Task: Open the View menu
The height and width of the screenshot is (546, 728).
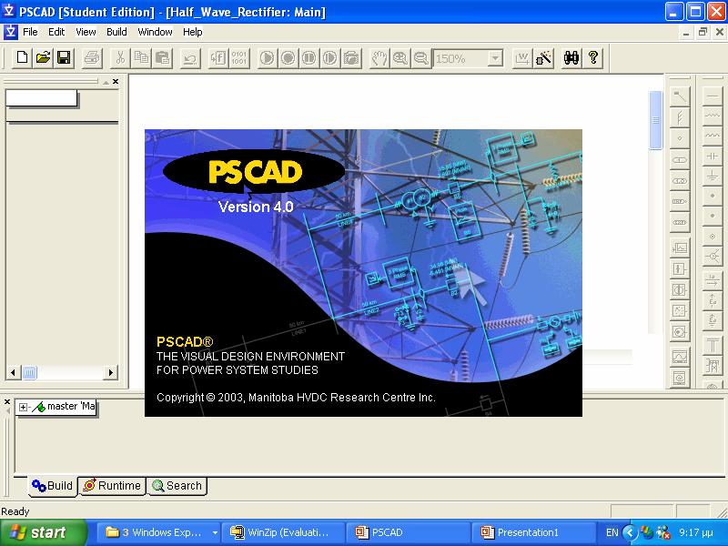Action: pyautogui.click(x=86, y=32)
